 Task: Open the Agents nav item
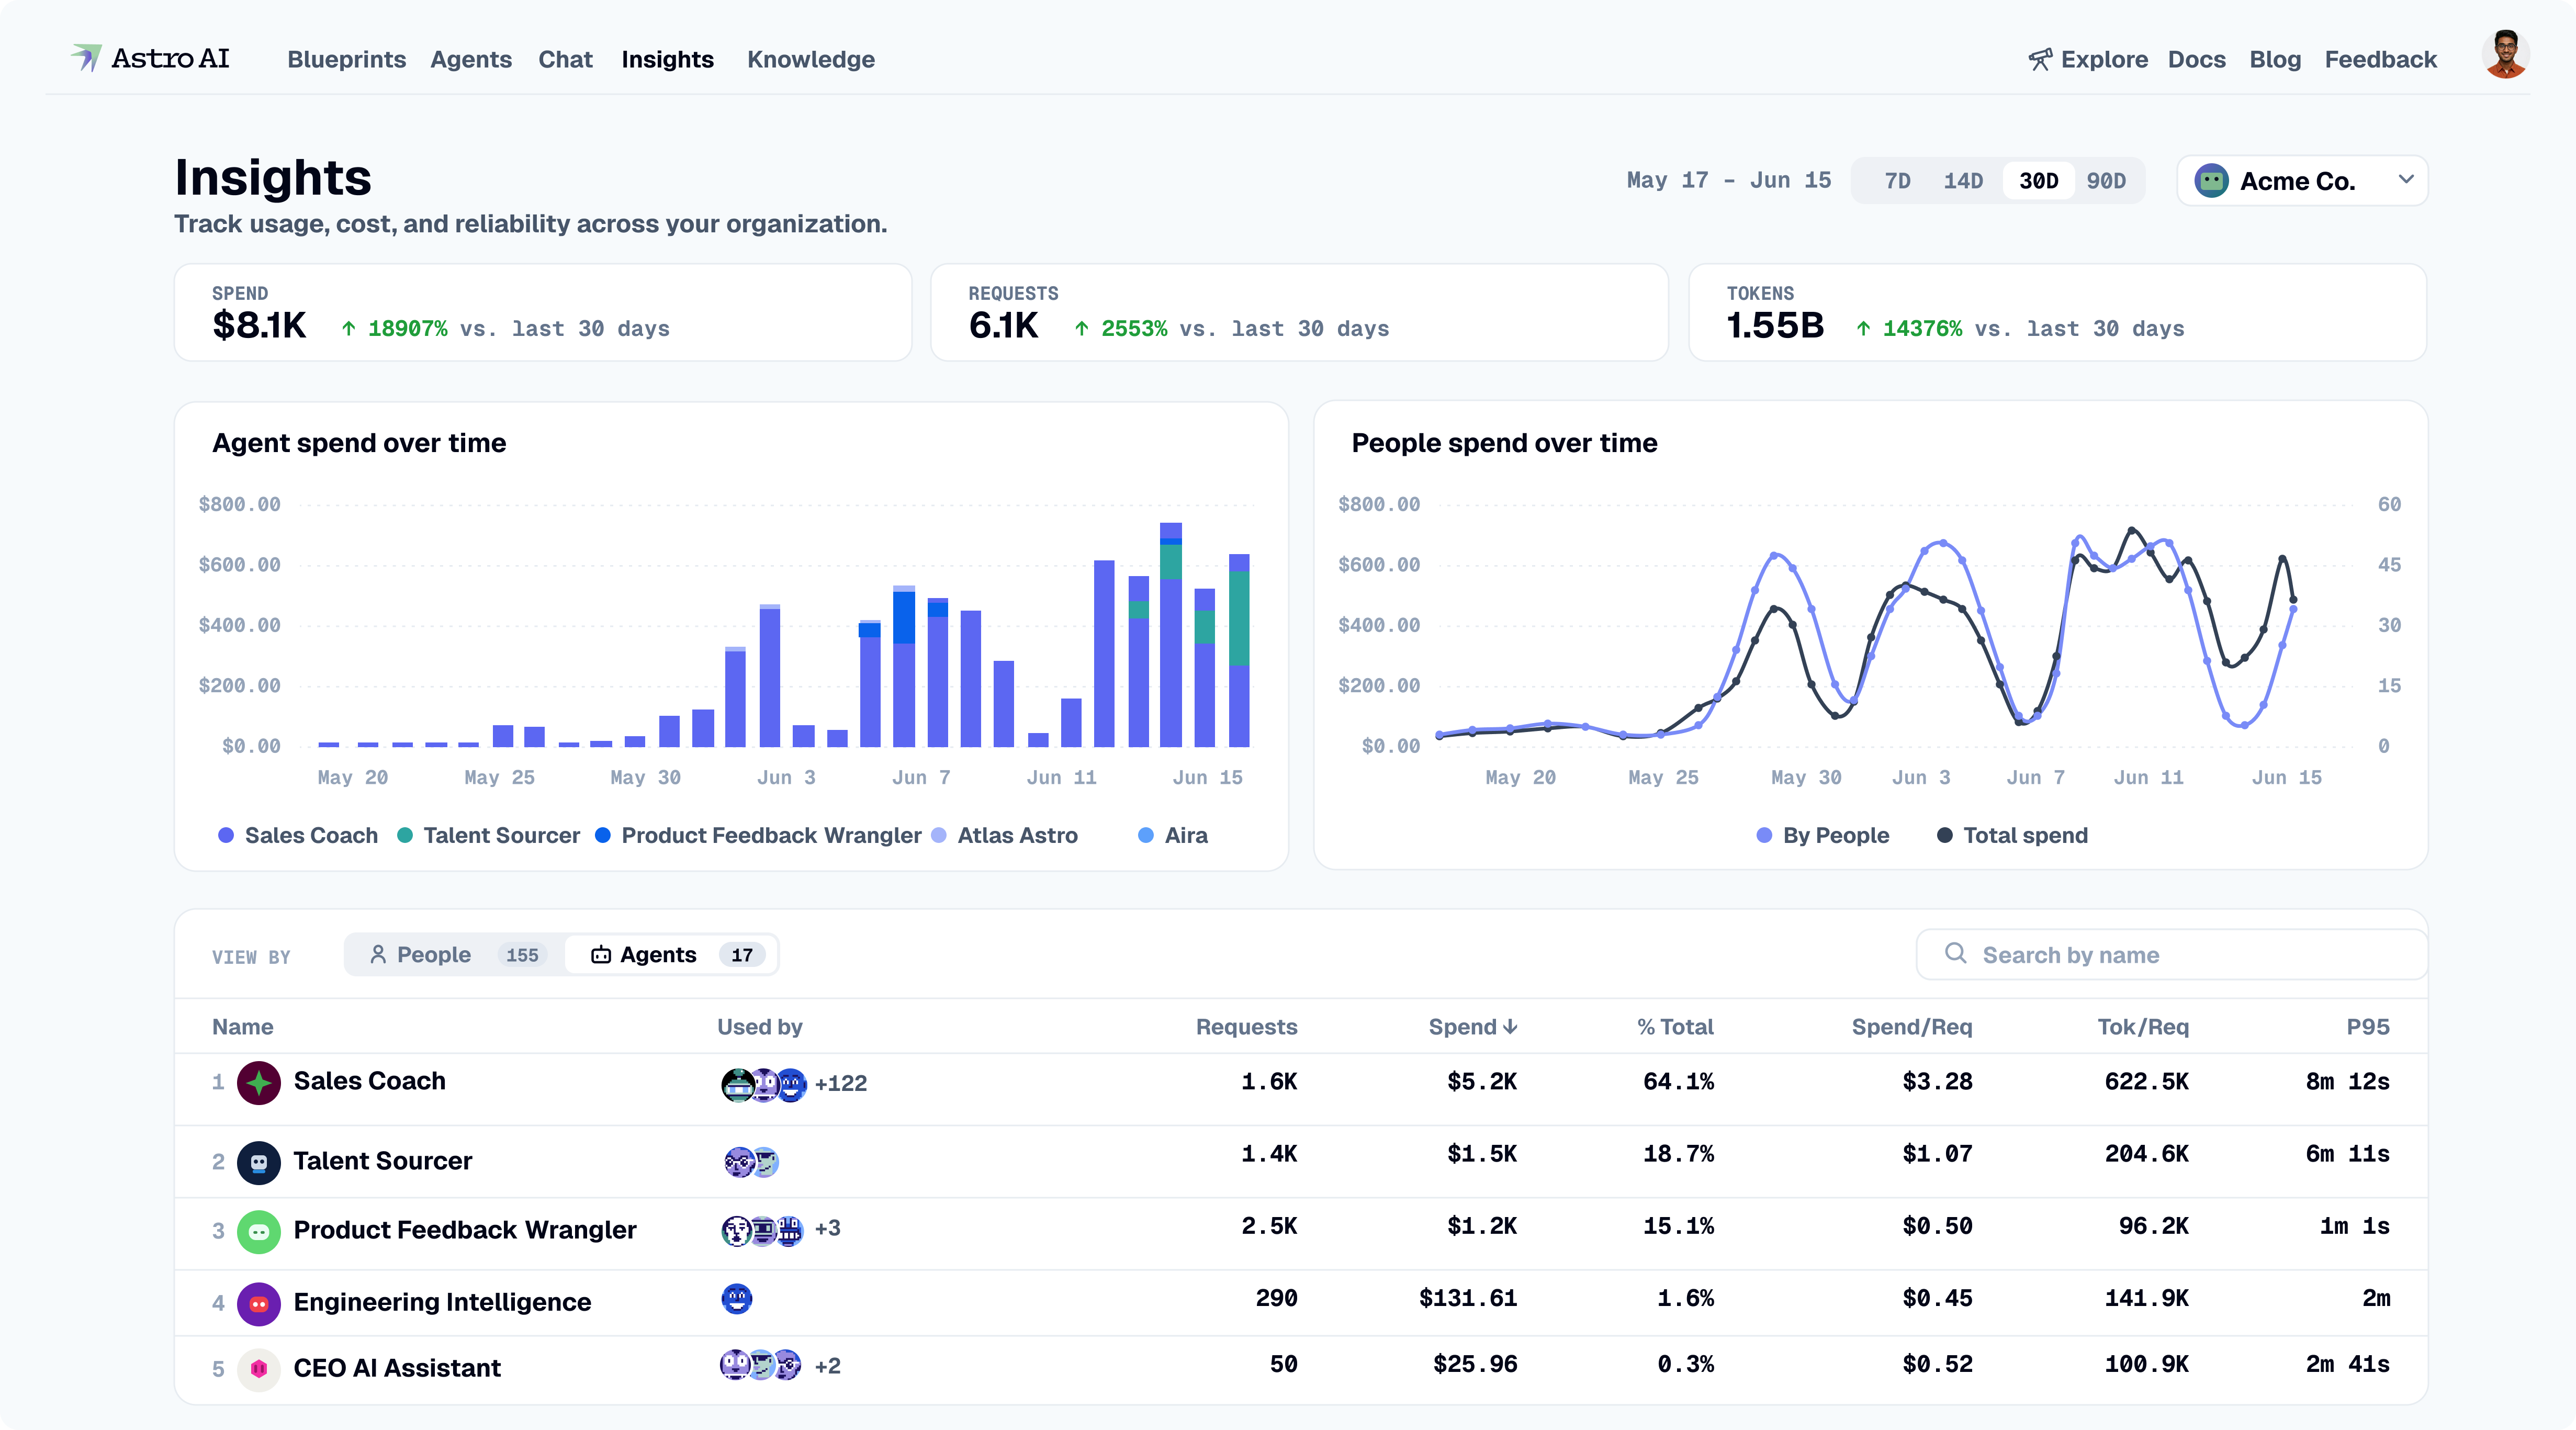(x=471, y=59)
